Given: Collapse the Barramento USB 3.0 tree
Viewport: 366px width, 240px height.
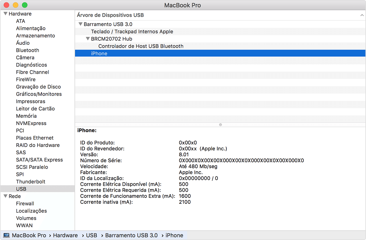Looking at the screenshot, I should pyautogui.click(x=80, y=24).
